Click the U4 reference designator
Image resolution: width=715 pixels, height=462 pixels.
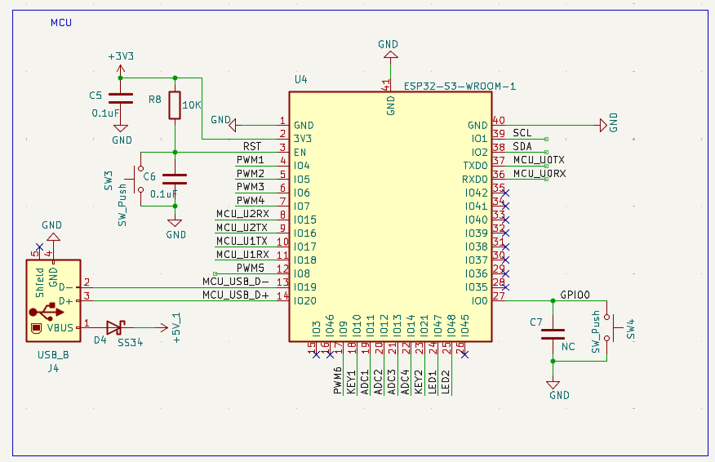tap(301, 79)
